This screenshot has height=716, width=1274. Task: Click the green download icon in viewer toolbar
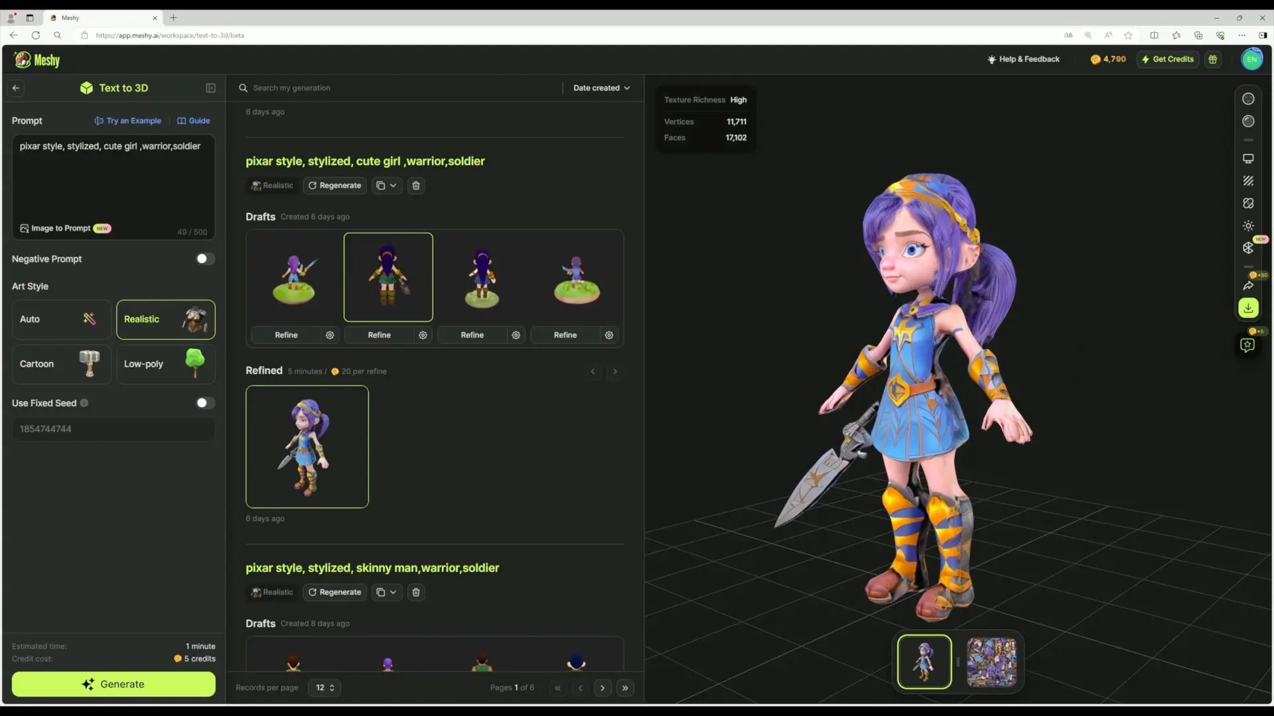coord(1248,308)
